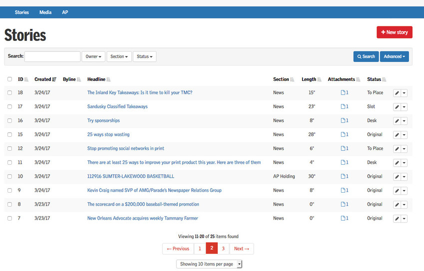The image size is (424, 271).
Task: Sort by Status column icon
Action: tap(384, 79)
